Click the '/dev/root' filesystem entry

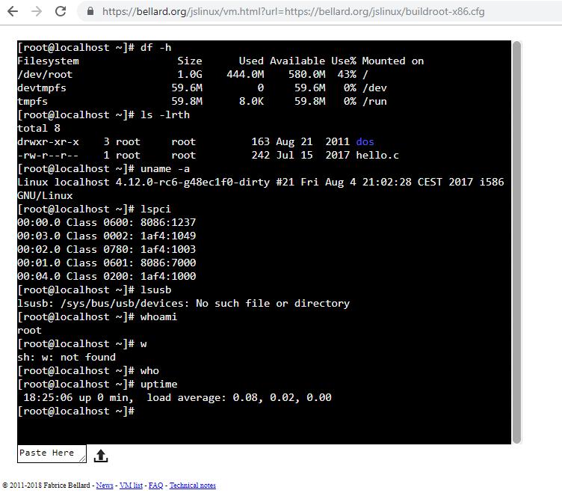pyautogui.click(x=45, y=74)
